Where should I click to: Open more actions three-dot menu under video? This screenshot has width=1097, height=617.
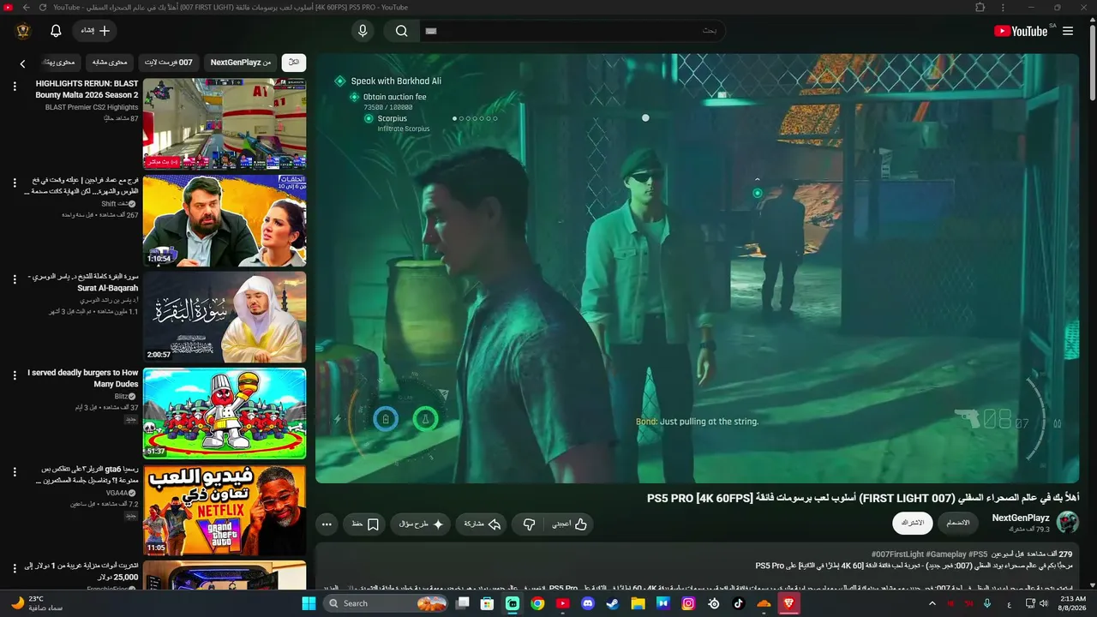click(327, 524)
